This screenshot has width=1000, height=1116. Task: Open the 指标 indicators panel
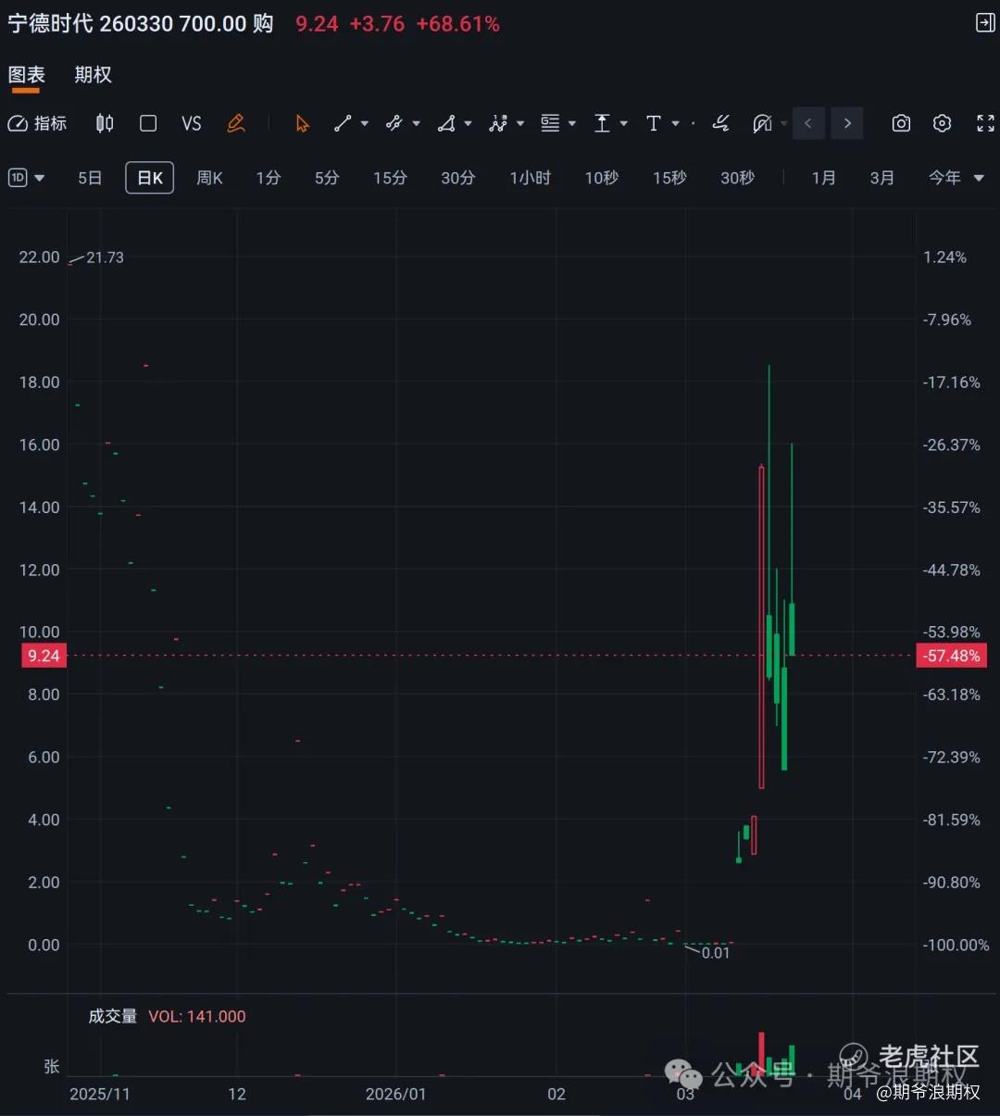click(x=37, y=123)
